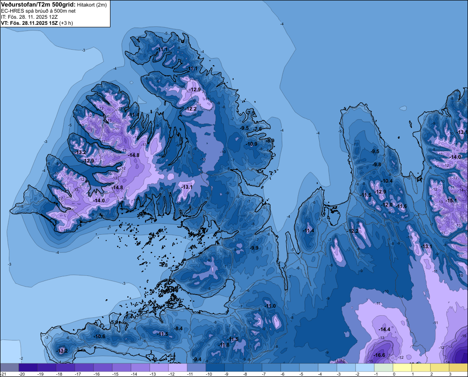Select the legend swatch between -21 and -20
Screen dimensions: 468x377
pyautogui.click(x=9, y=367)
